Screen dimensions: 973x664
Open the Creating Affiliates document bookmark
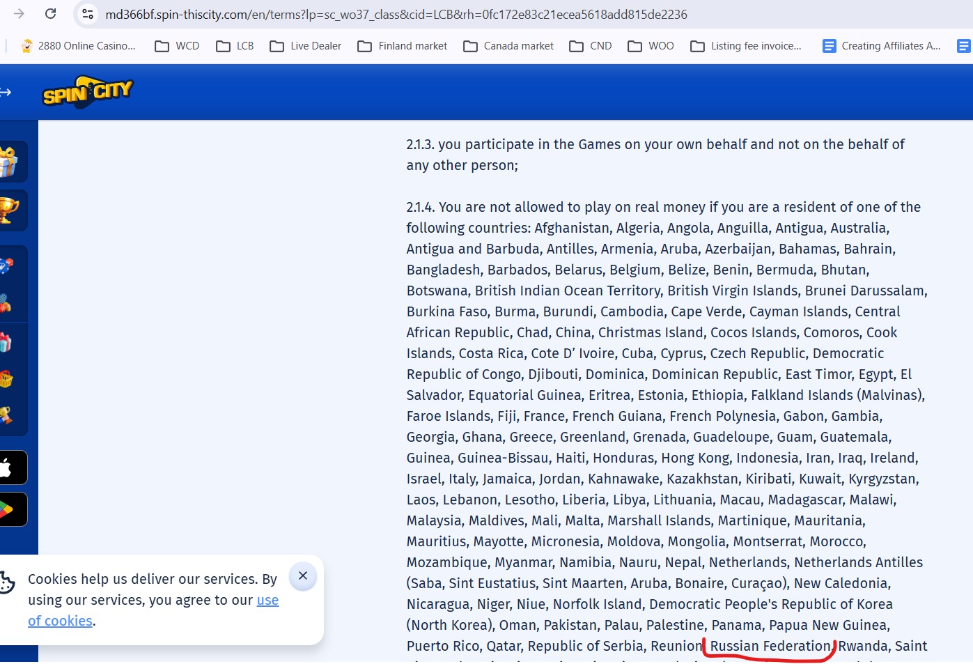[x=882, y=46]
